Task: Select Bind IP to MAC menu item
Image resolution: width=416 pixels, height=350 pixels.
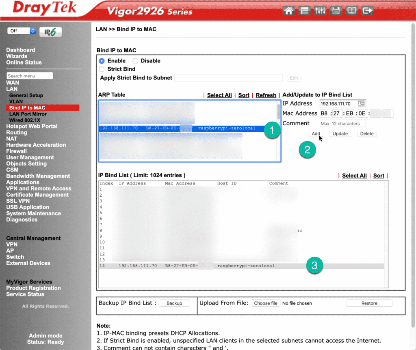Action: [x=43, y=108]
